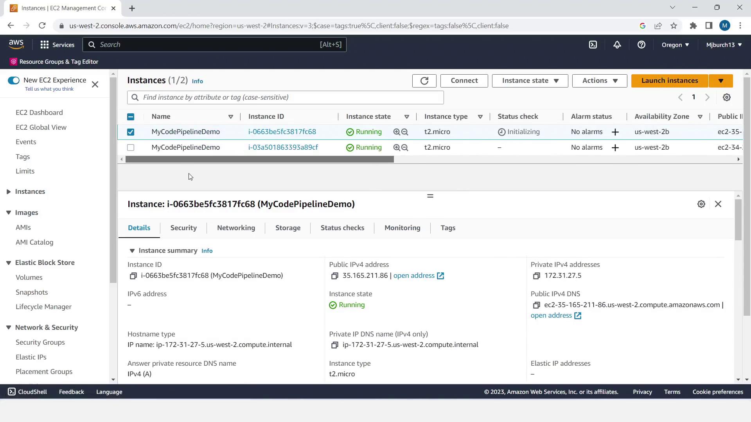Open the Instance state dropdown

pyautogui.click(x=530, y=81)
